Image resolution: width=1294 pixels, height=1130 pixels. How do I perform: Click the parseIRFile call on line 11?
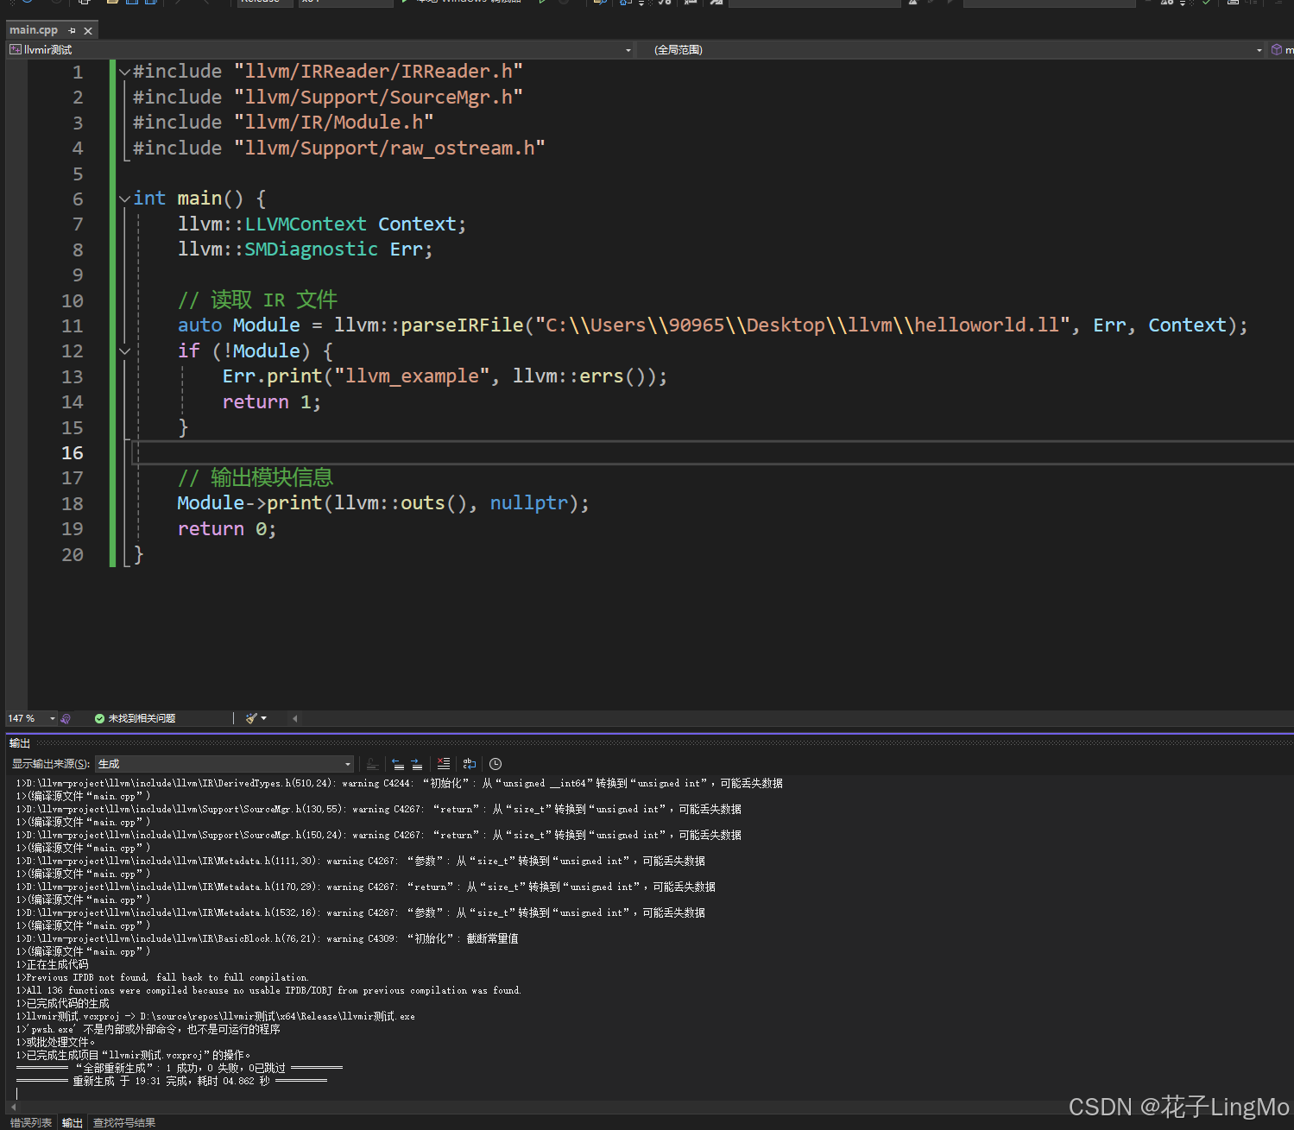click(462, 325)
